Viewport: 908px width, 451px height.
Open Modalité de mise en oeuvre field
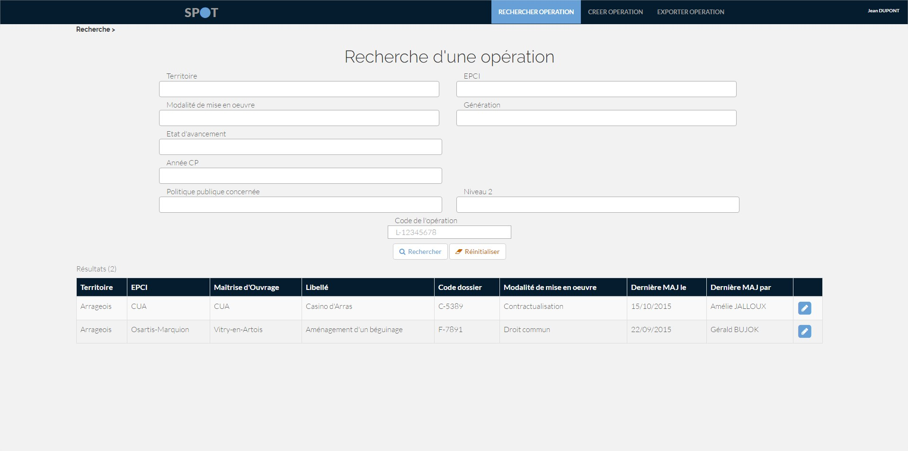click(299, 118)
